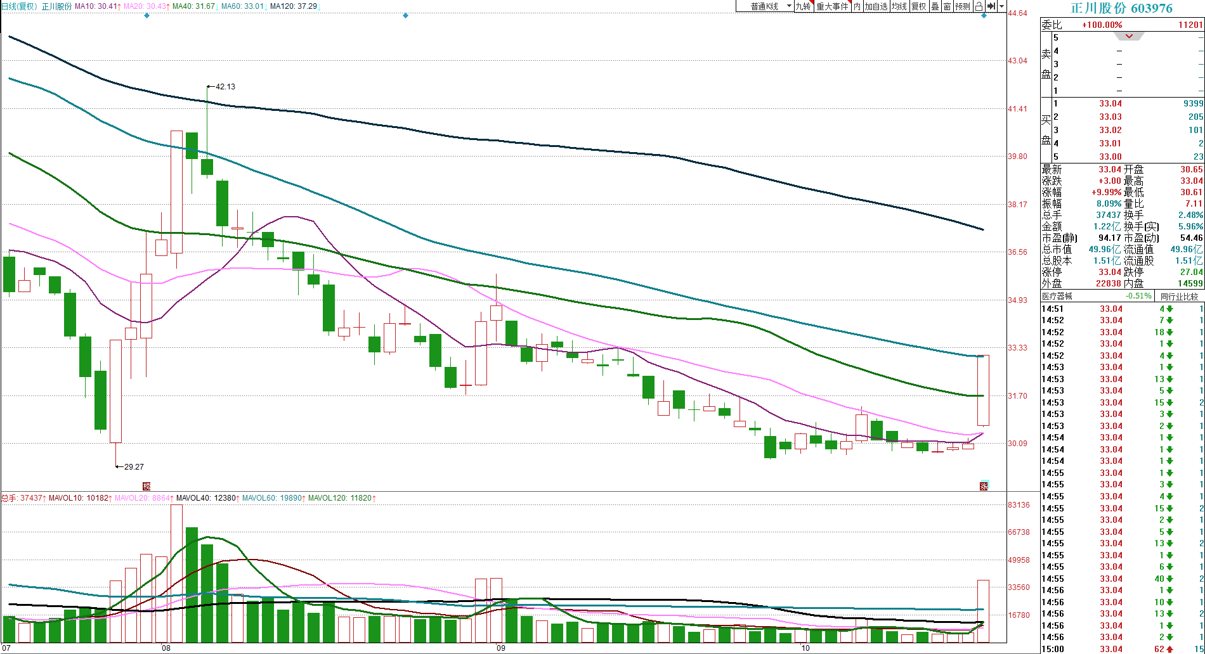Toggle the 叠 overlay option

[x=935, y=6]
